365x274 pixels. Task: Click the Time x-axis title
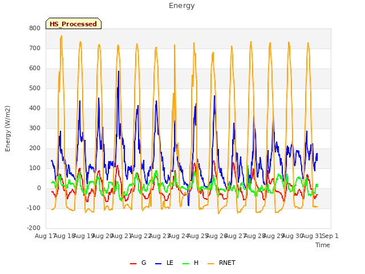point(323,245)
